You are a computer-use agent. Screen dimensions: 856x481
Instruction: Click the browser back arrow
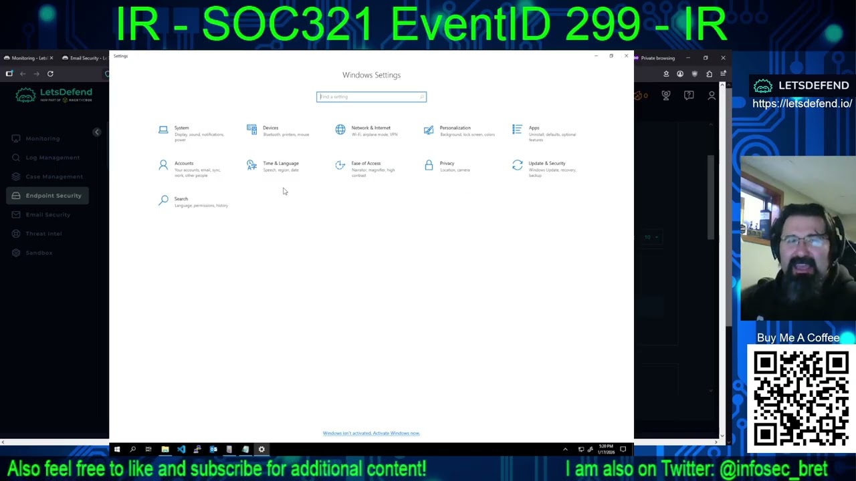point(23,73)
